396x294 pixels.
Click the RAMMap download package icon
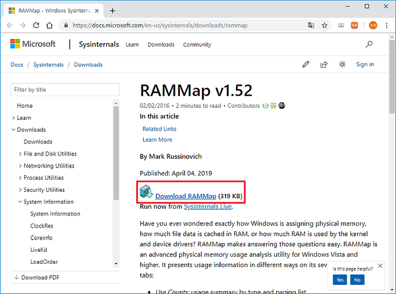point(146,192)
